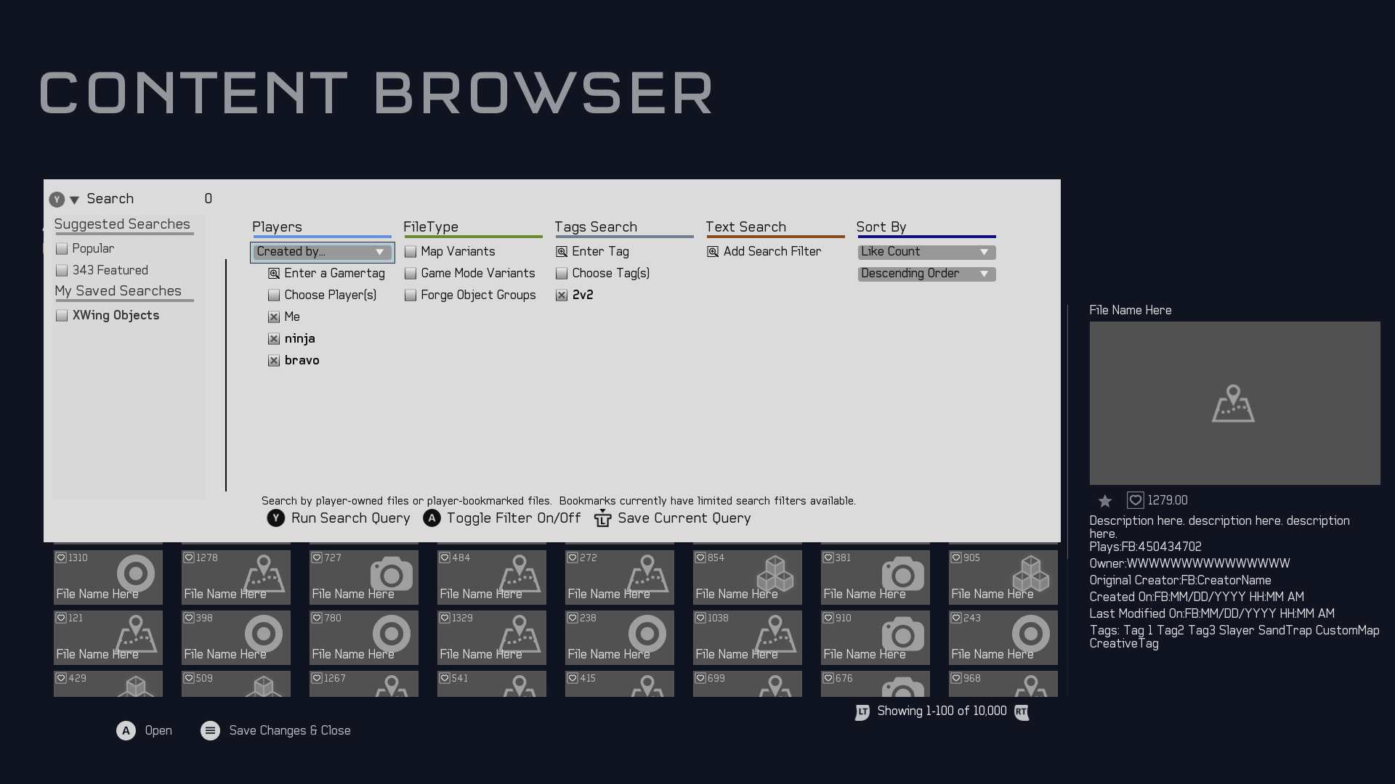
Task: Check the Popular suggested search
Action: (x=62, y=249)
